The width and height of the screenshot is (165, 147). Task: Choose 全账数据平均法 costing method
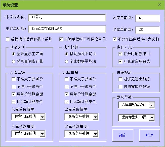click(x=67, y=62)
